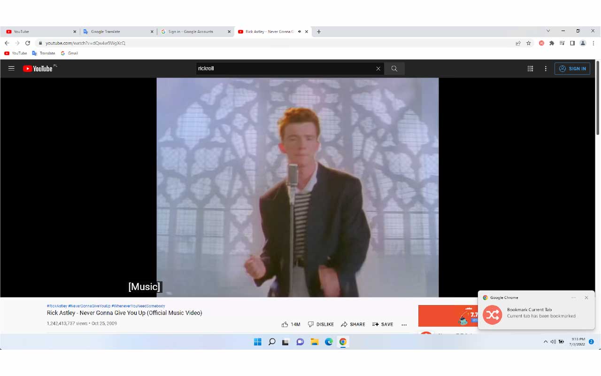Open a new browser tab
The width and height of the screenshot is (601, 376).
(x=319, y=31)
